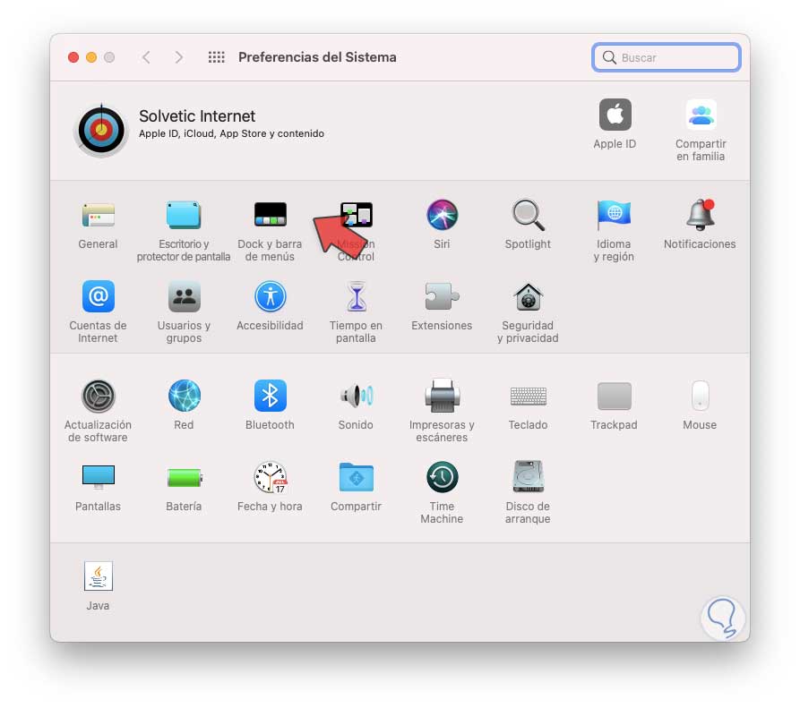Click the Solvetic Internet account name

197,116
